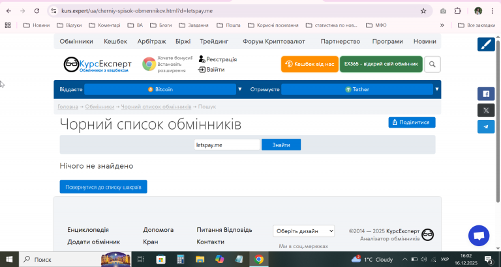The width and height of the screenshot is (501, 267).
Task: Click the blue pen icon at top right
Action: [x=486, y=44]
